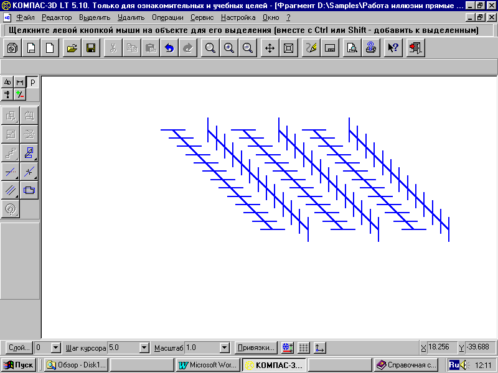Activate the What's This arrow-question help
Screen dimensions: 498x373
tap(393, 48)
